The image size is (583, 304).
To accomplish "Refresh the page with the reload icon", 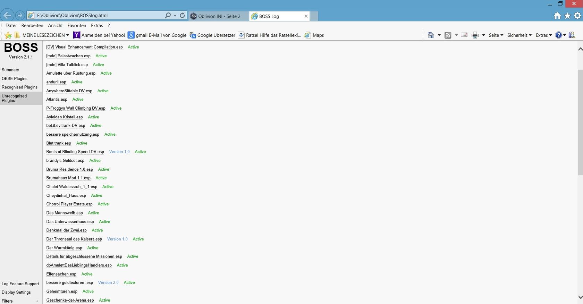I will 182,16.
